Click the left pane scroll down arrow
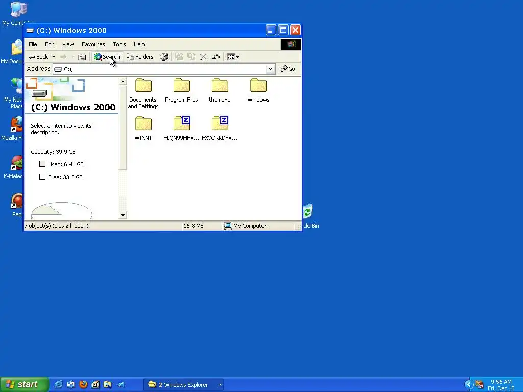Screen dimensions: 523x392 (123, 215)
